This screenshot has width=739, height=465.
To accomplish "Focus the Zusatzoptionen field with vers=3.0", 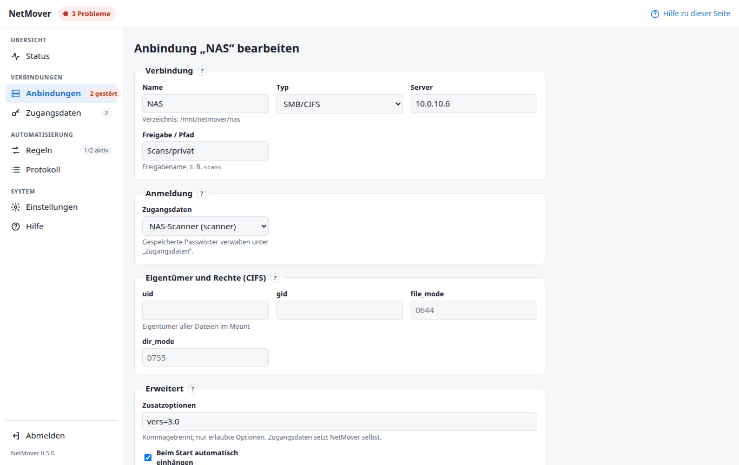I will click(x=340, y=422).
